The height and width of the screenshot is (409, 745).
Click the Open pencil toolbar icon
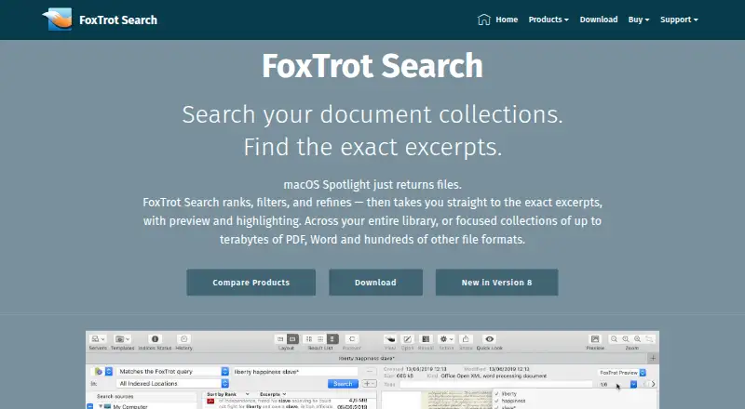point(407,338)
